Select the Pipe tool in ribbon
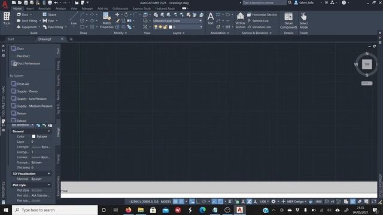This screenshot has width=383, height=215. click(x=48, y=21)
